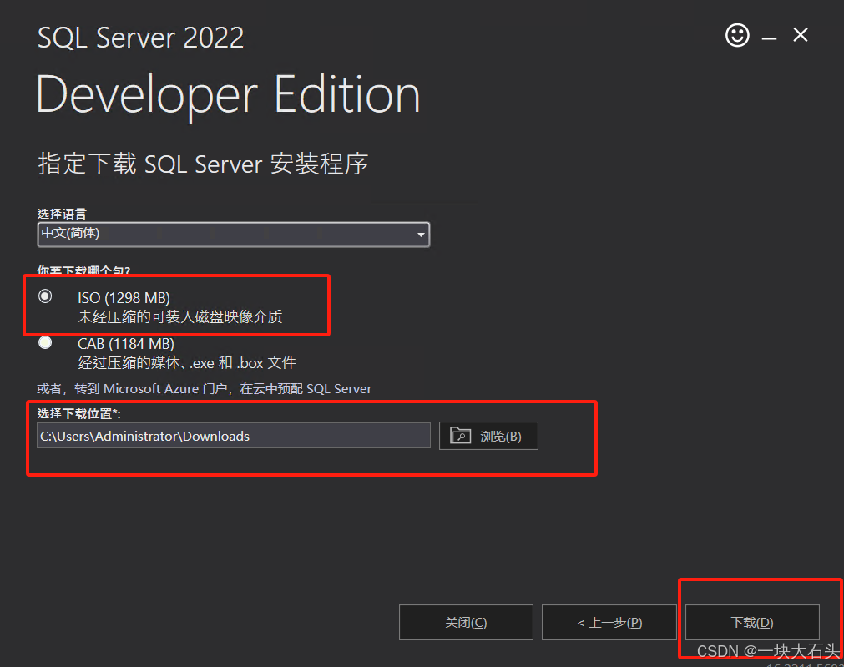Viewport: 844px width, 667px height.
Task: Click the smiley feedback icon
Action: tap(737, 36)
